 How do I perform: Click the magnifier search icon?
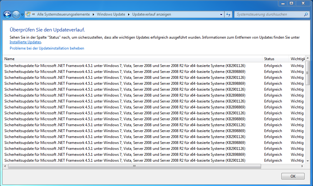point(306,14)
